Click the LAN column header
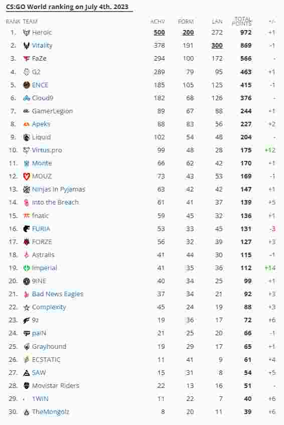284x425 pixels. (217, 22)
